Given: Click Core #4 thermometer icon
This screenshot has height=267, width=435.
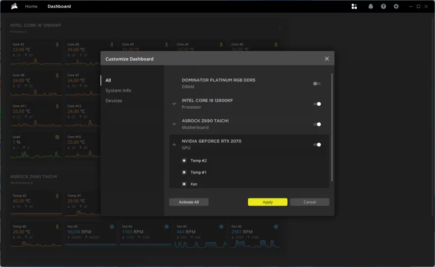Looking at the screenshot, I should coord(221,45).
